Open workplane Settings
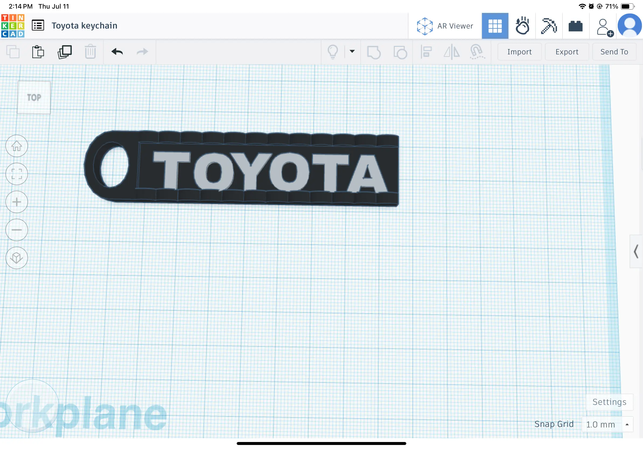643x449 pixels. 609,402
